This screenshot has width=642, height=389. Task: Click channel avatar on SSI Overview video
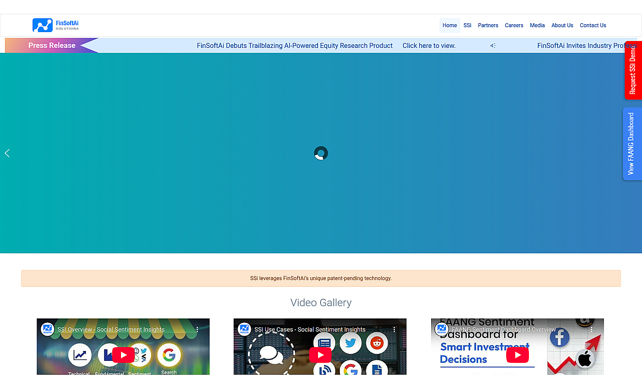click(x=47, y=329)
